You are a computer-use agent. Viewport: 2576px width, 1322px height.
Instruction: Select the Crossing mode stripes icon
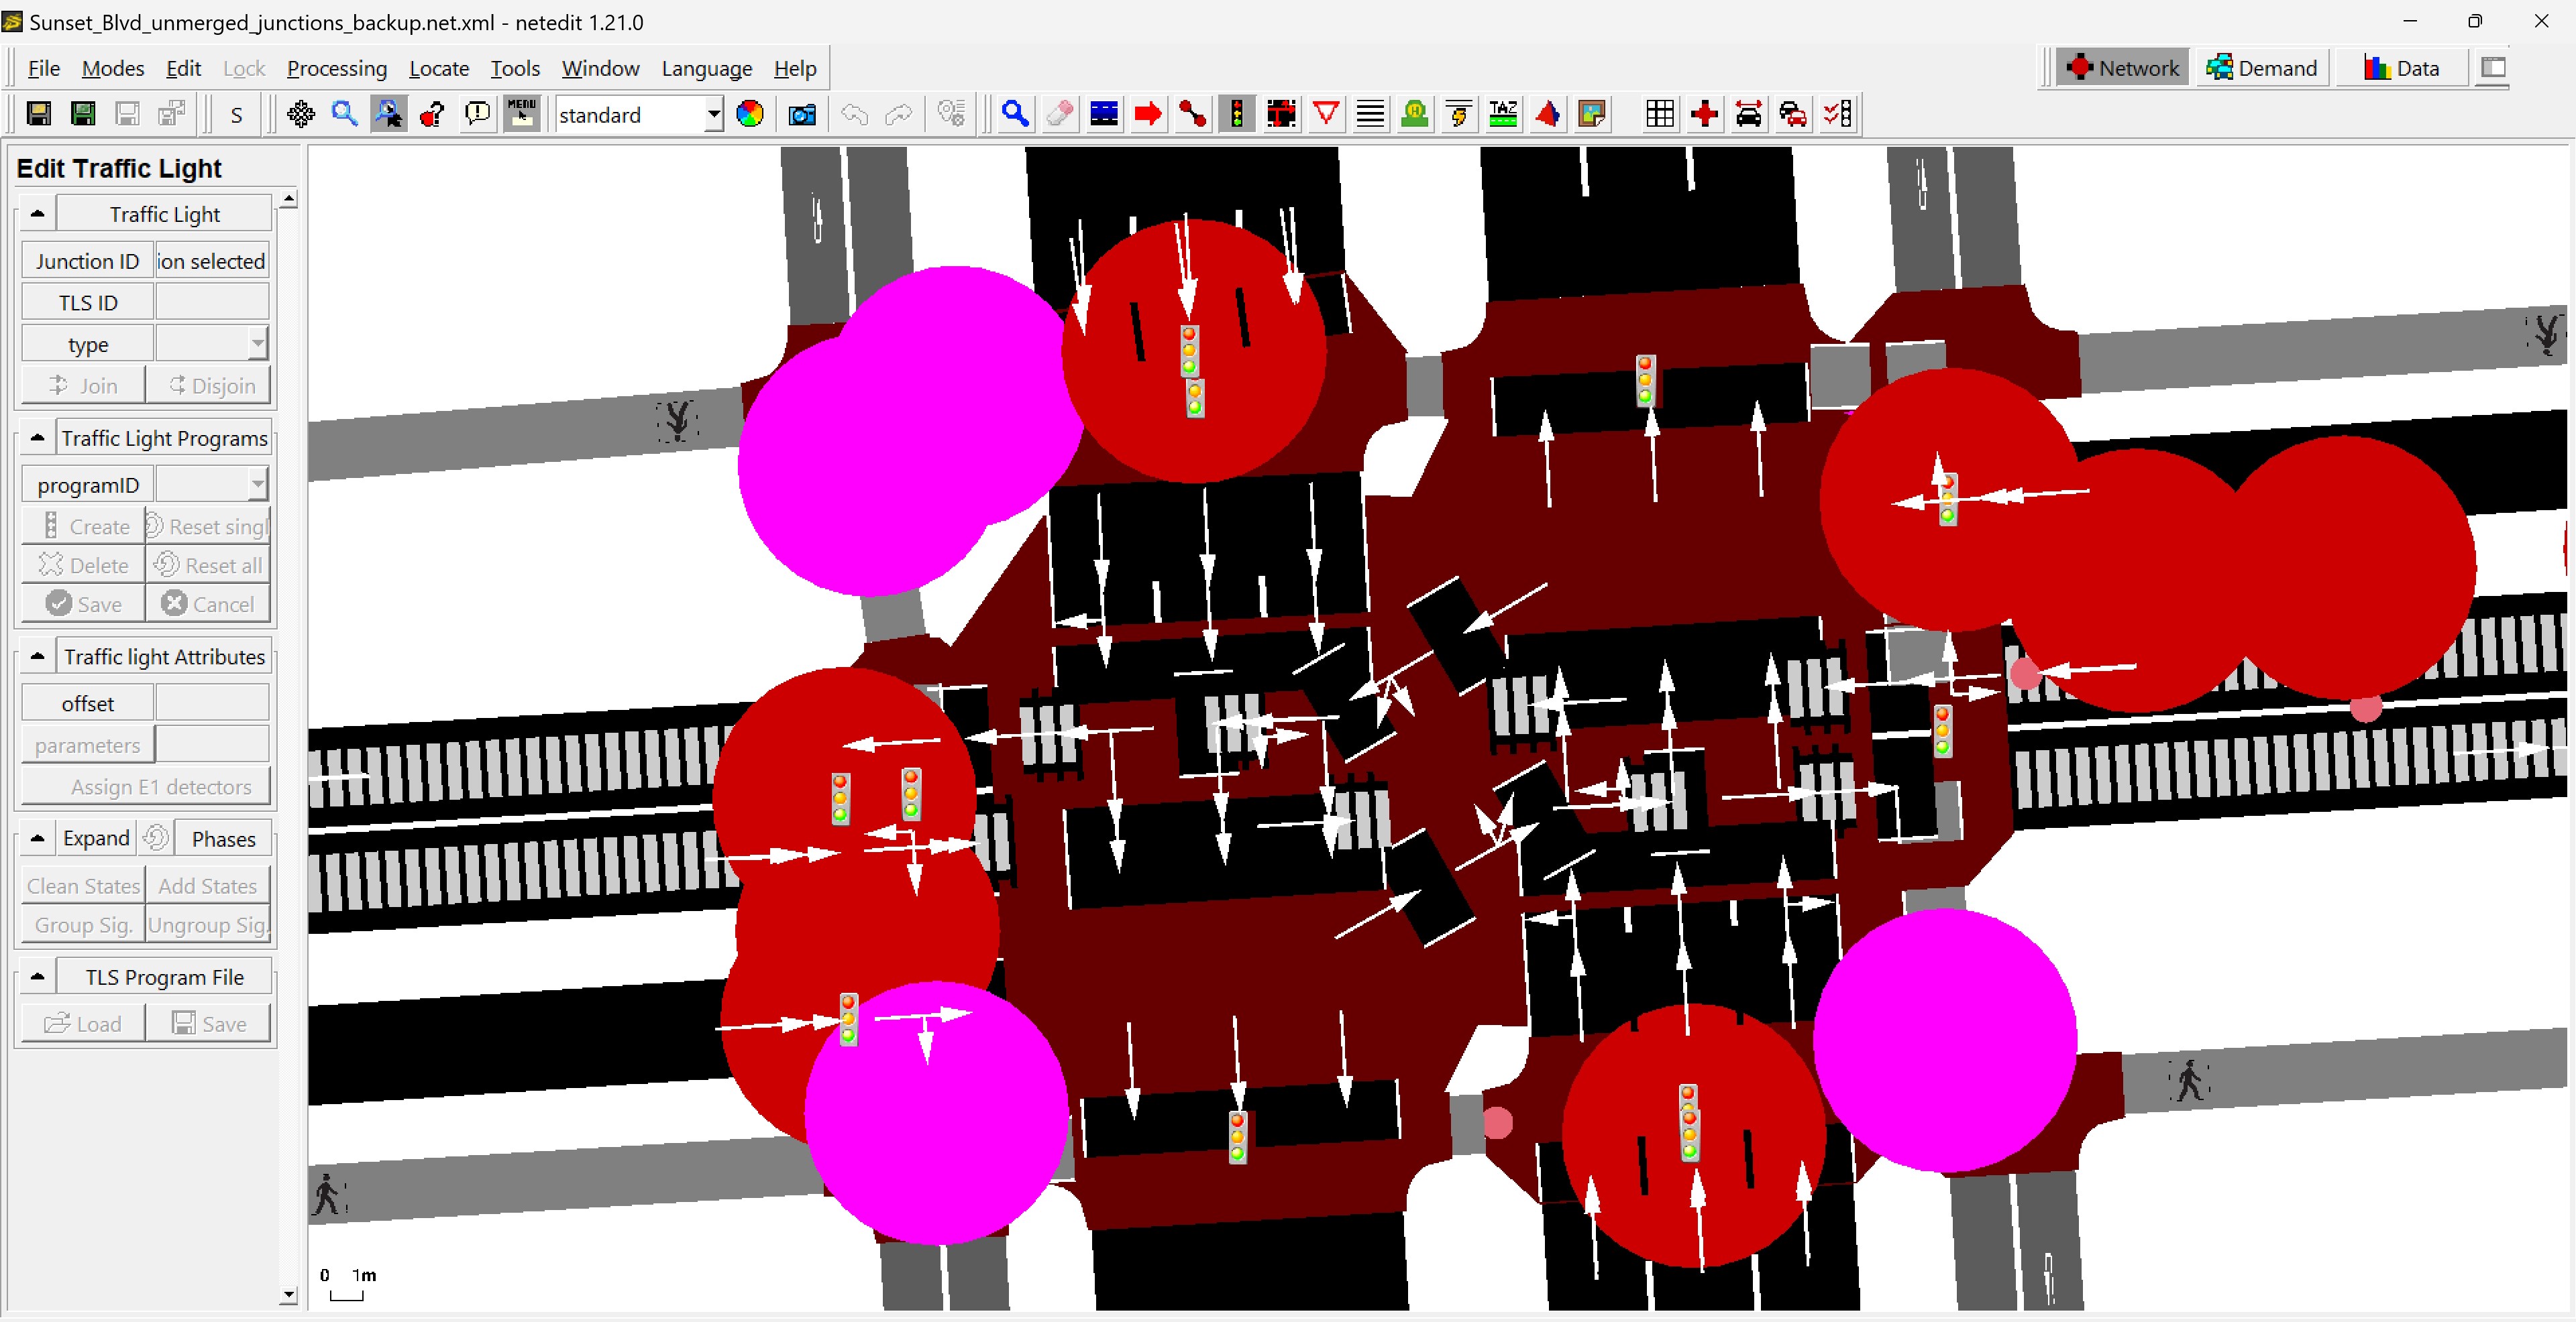pos(1370,114)
